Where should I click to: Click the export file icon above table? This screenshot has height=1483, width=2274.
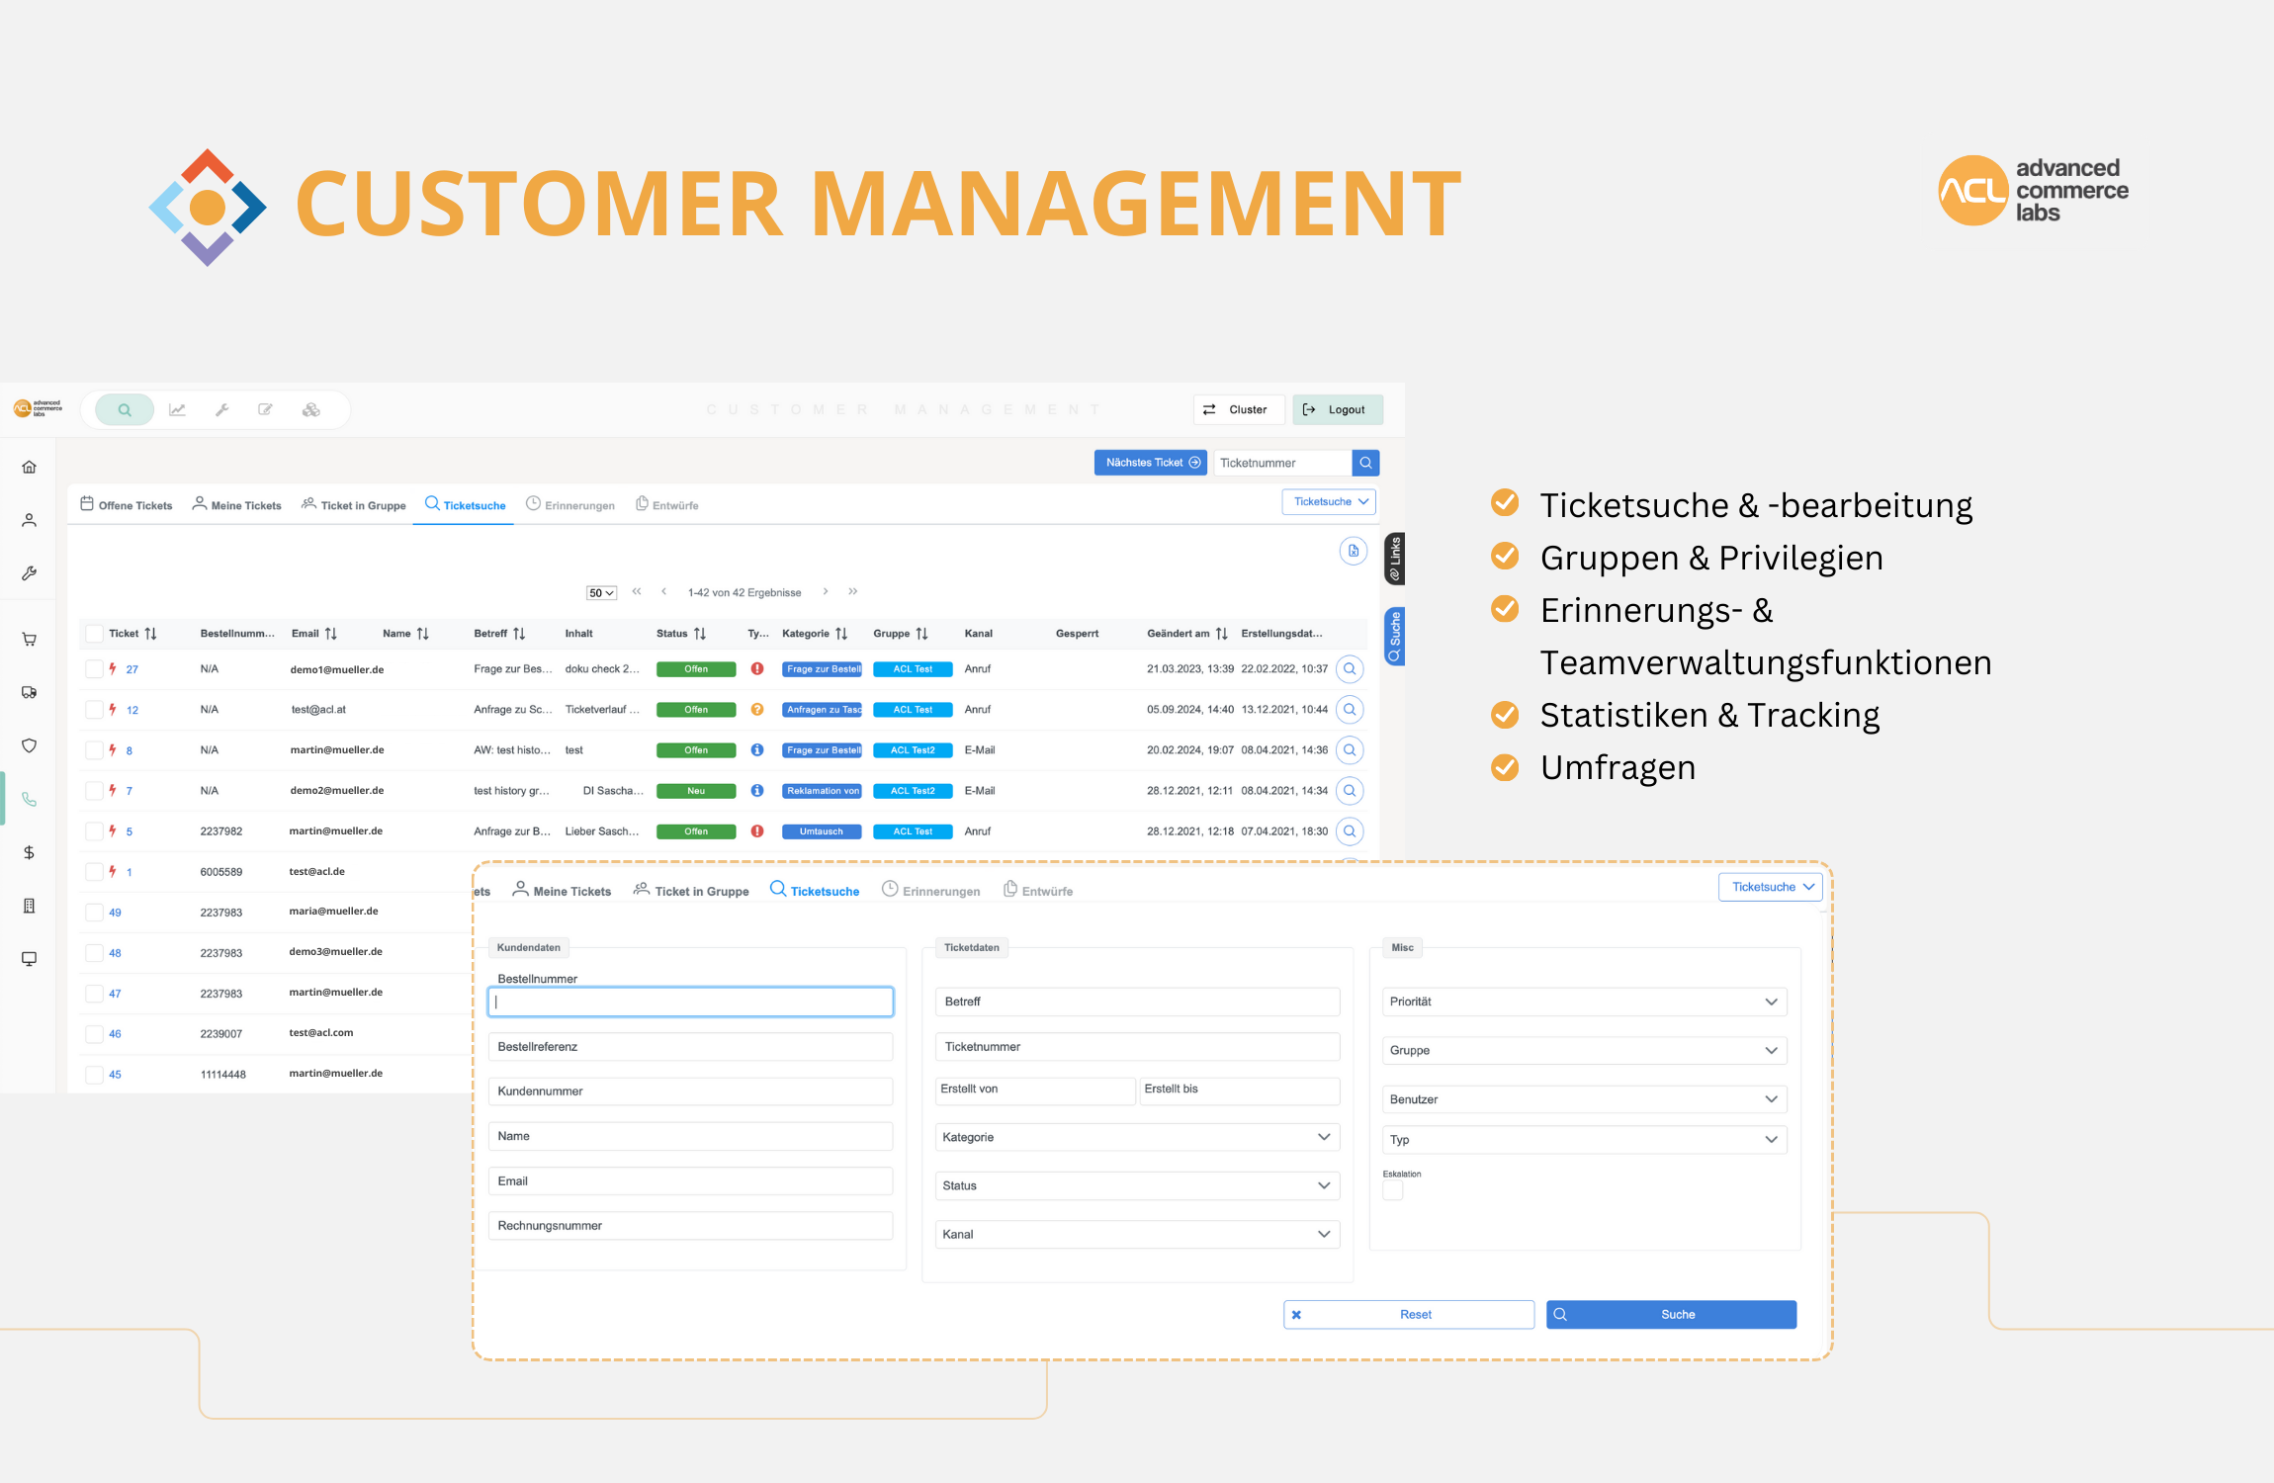pyautogui.click(x=1353, y=551)
